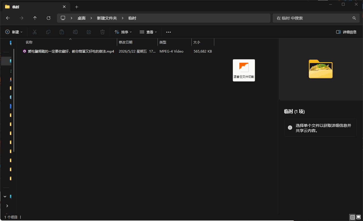This screenshot has width=363, height=221.
Task: Open the See more ellipsis menu
Action: point(169,32)
